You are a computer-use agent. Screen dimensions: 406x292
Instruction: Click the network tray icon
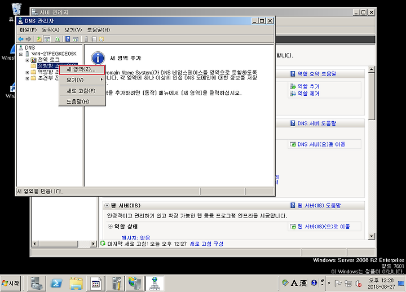tap(348, 284)
